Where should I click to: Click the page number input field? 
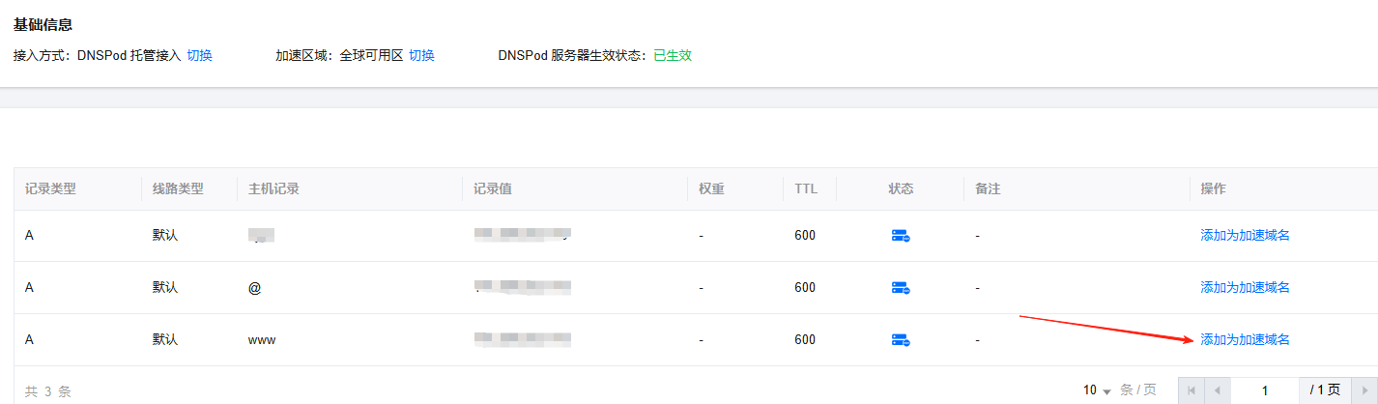[1264, 390]
